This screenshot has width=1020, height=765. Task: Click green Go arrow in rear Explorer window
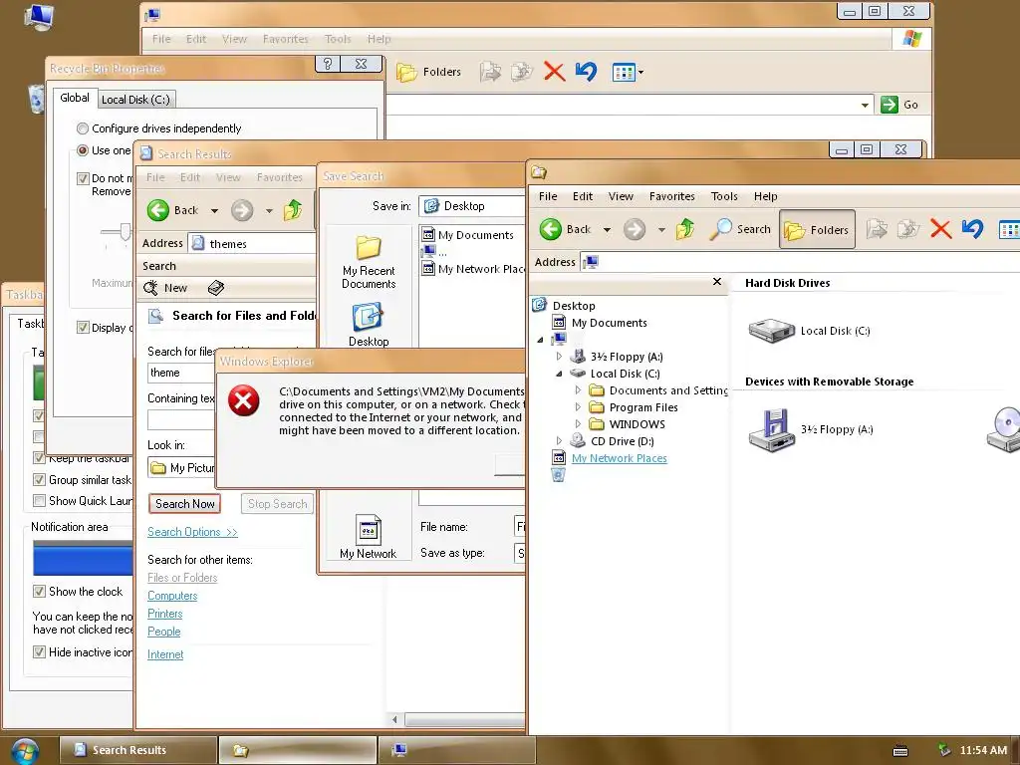point(890,104)
